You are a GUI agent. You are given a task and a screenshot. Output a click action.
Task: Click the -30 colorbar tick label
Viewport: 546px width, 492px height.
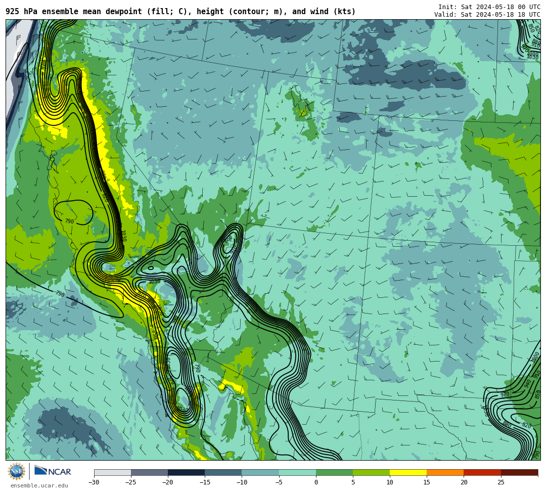click(94, 482)
